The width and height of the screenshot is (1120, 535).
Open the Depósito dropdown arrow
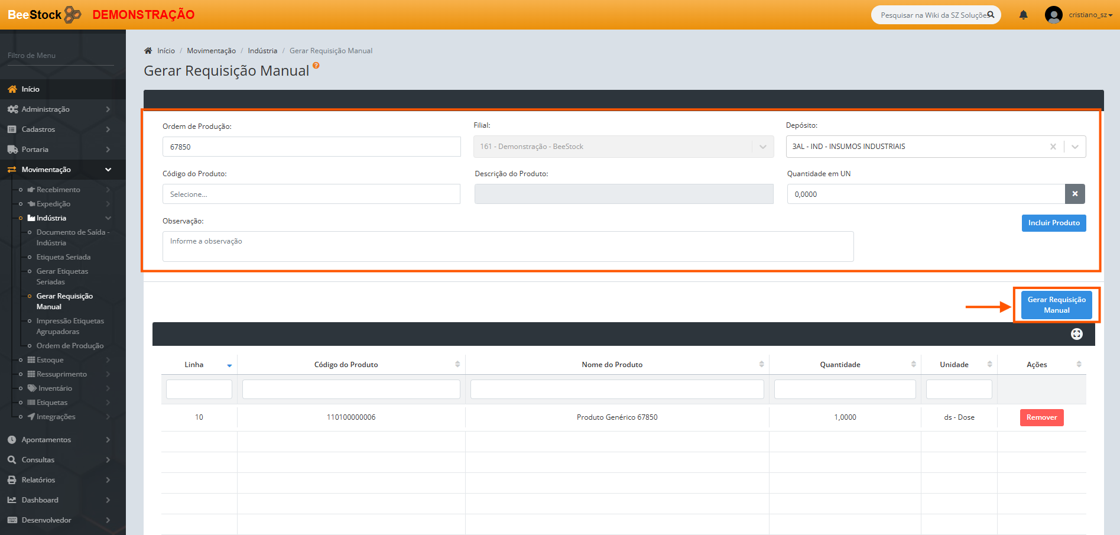[x=1074, y=147]
